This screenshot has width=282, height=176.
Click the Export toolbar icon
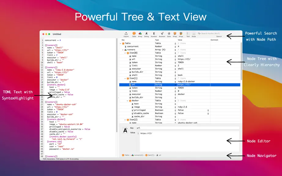click(126, 34)
